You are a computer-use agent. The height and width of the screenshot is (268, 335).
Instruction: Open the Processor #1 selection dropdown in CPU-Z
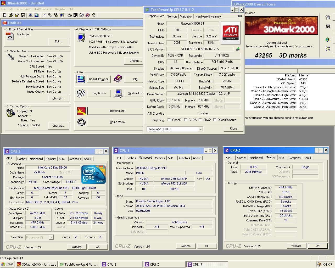point(51,237)
